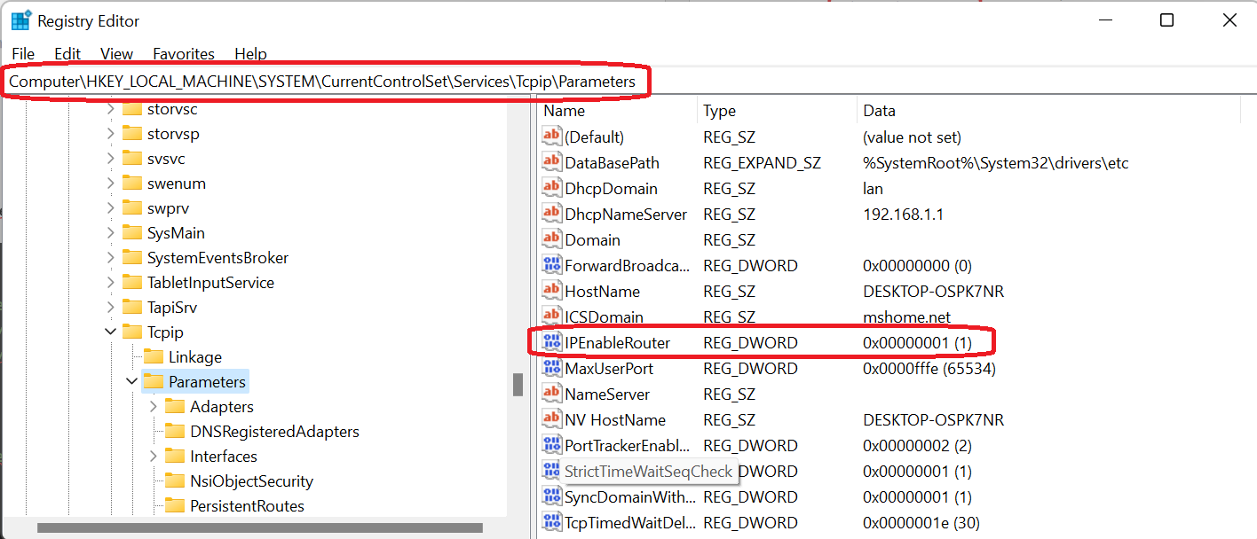This screenshot has height=539, width=1257.
Task: Click the PortTrackerEnabl... DWORD icon
Action: click(x=552, y=446)
